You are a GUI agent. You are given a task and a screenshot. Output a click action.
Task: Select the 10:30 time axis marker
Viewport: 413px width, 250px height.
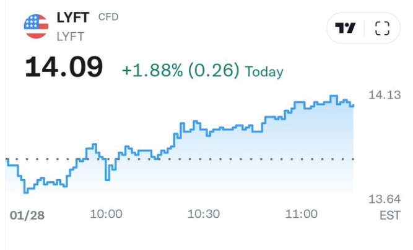(204, 215)
